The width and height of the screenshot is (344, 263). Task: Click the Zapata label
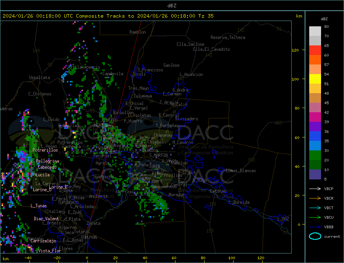[94, 223]
